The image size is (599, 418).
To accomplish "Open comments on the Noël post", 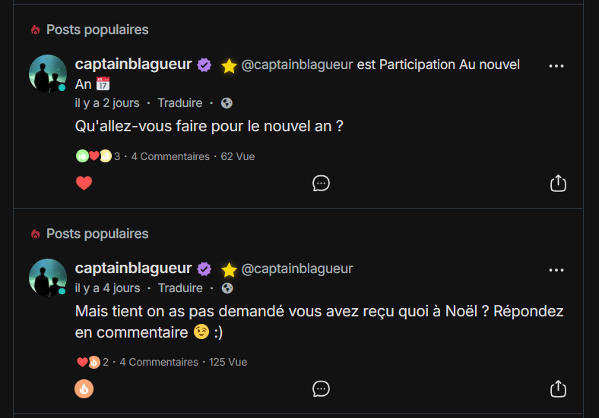I will pyautogui.click(x=321, y=388).
